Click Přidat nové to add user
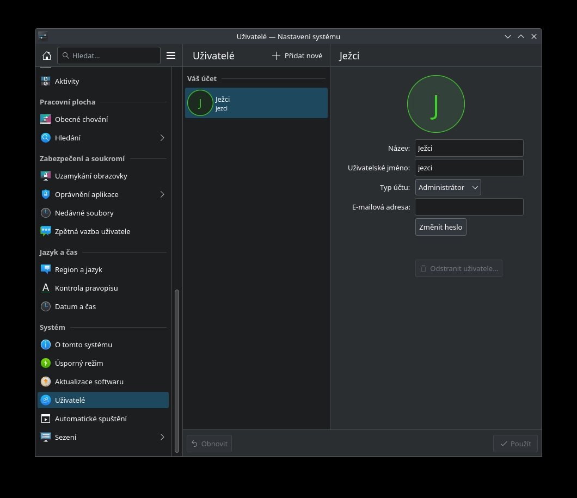This screenshot has height=498, width=577. (297, 56)
